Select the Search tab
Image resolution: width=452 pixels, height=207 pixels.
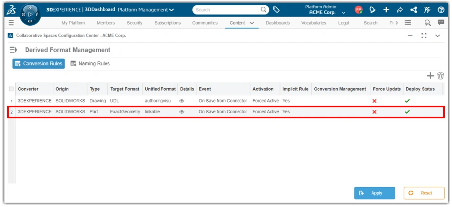click(x=371, y=23)
